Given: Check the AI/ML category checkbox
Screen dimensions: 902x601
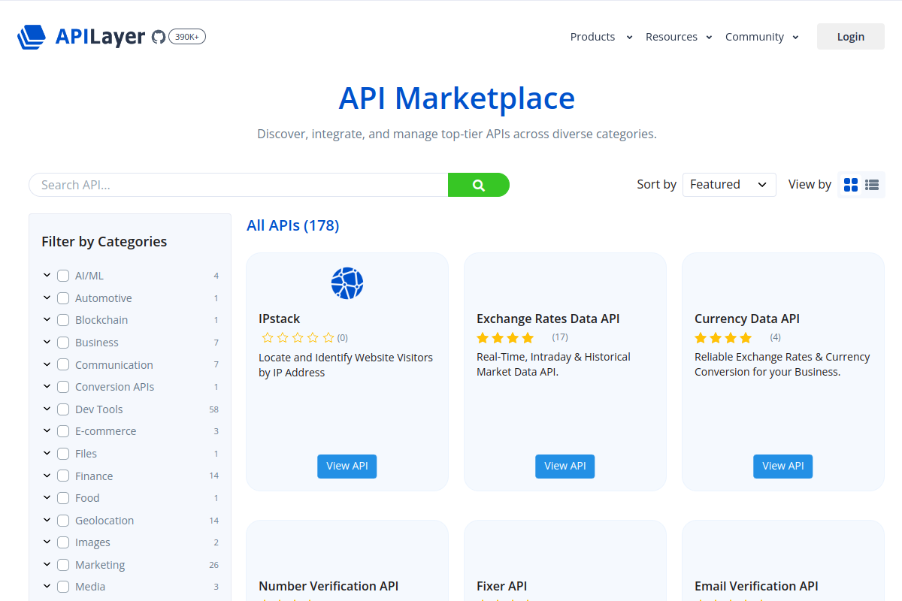Looking at the screenshot, I should (x=63, y=276).
